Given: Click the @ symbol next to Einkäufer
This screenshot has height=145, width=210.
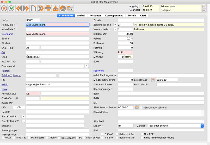Looking at the screenshot, I should pos(17,98).
